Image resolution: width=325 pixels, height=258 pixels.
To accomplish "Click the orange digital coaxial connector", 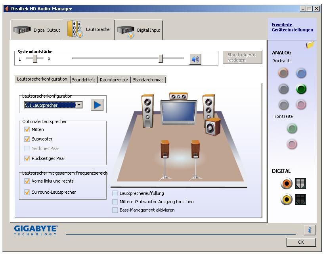I will click(x=287, y=183).
